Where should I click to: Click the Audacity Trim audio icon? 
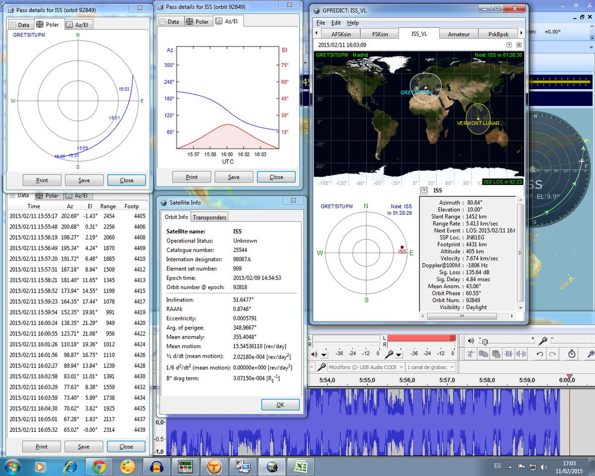coord(508,354)
